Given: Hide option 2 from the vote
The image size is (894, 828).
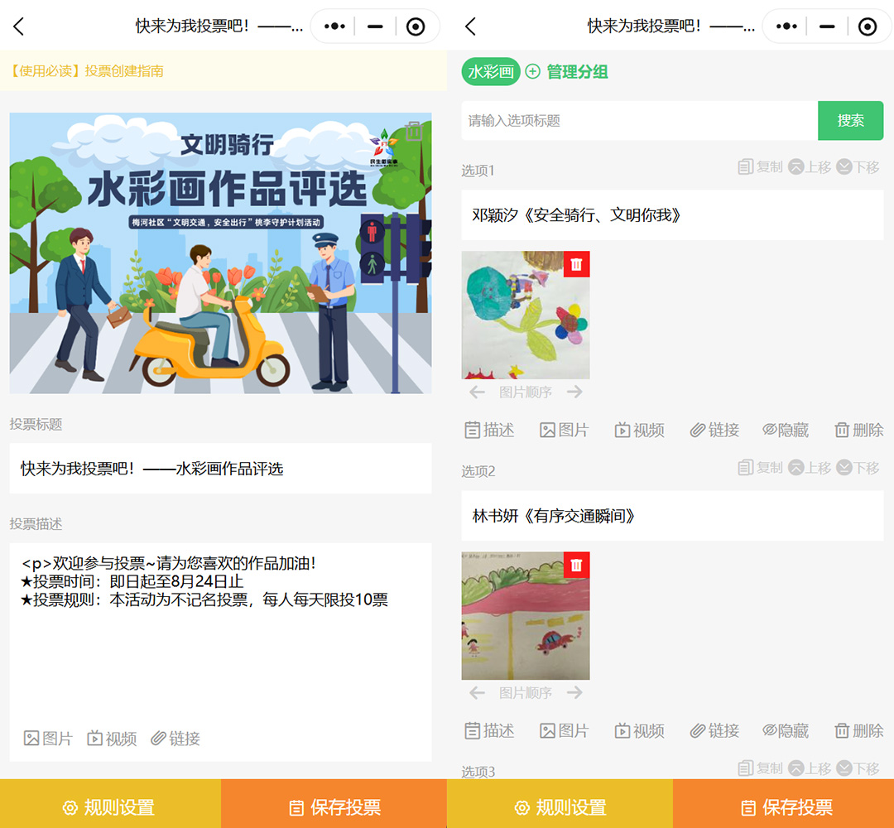Looking at the screenshot, I should pos(786,730).
